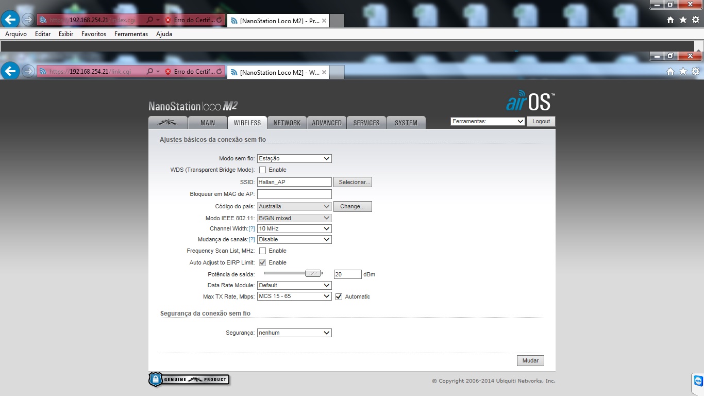Open the Home icon in the rear browser window

tap(671, 20)
